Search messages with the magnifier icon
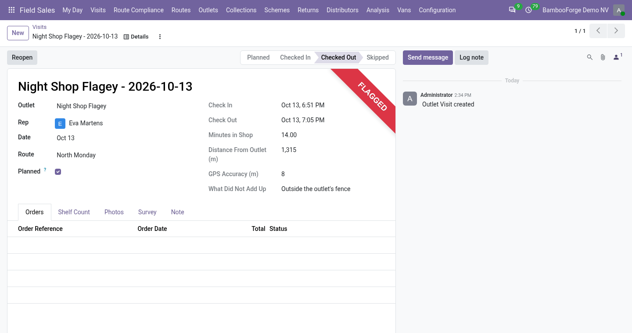Viewport: 632px width, 333px height. click(590, 57)
